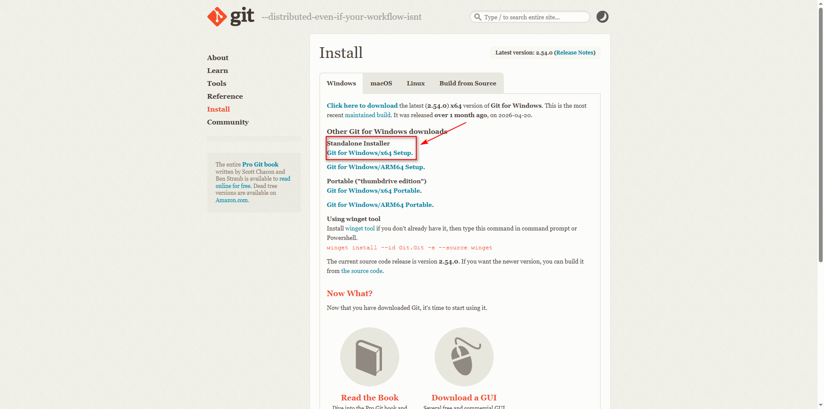Download Git for Windows/x64 Portable

coord(373,191)
